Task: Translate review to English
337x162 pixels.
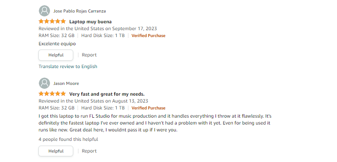Action: click(68, 66)
